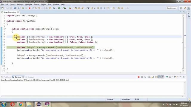The image size is (191, 107).
Task: Click the Quick Access search field
Action: coord(171,8)
